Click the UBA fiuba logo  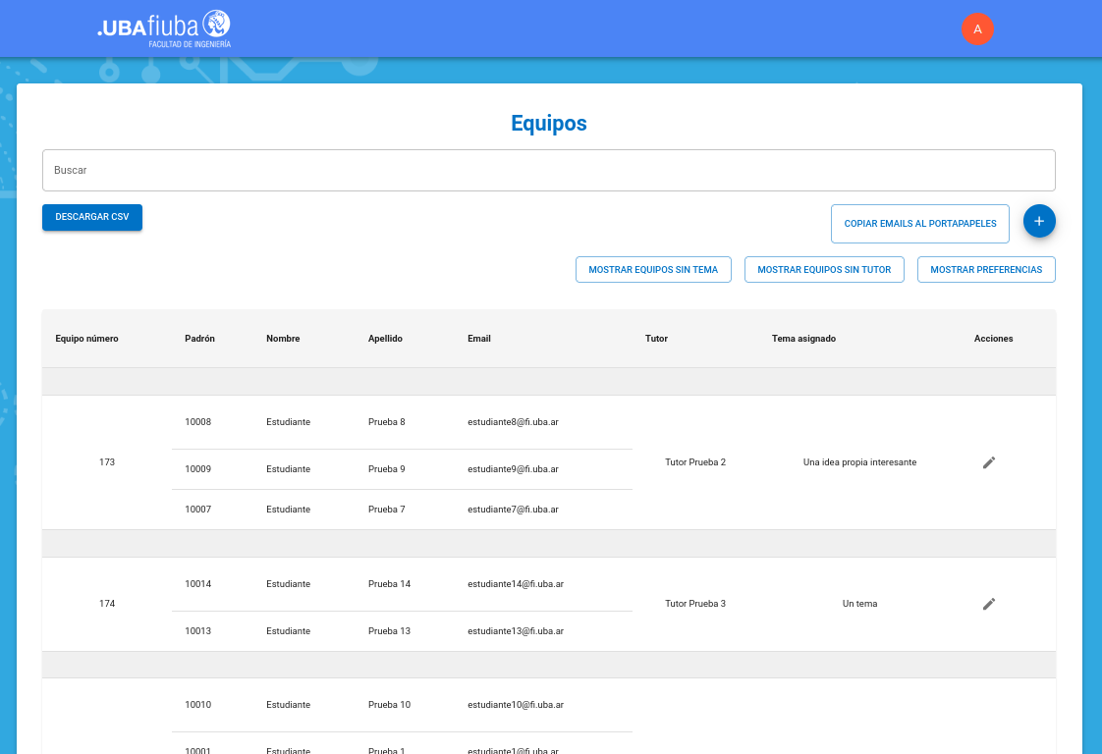164,28
